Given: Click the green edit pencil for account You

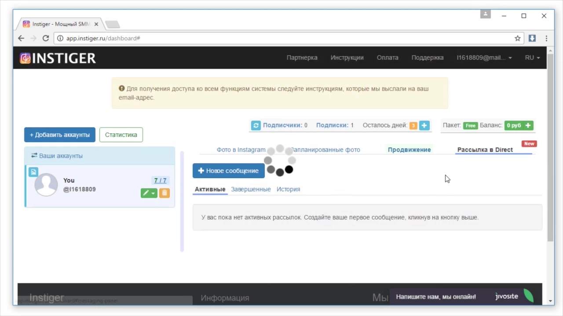Looking at the screenshot, I should [149, 193].
